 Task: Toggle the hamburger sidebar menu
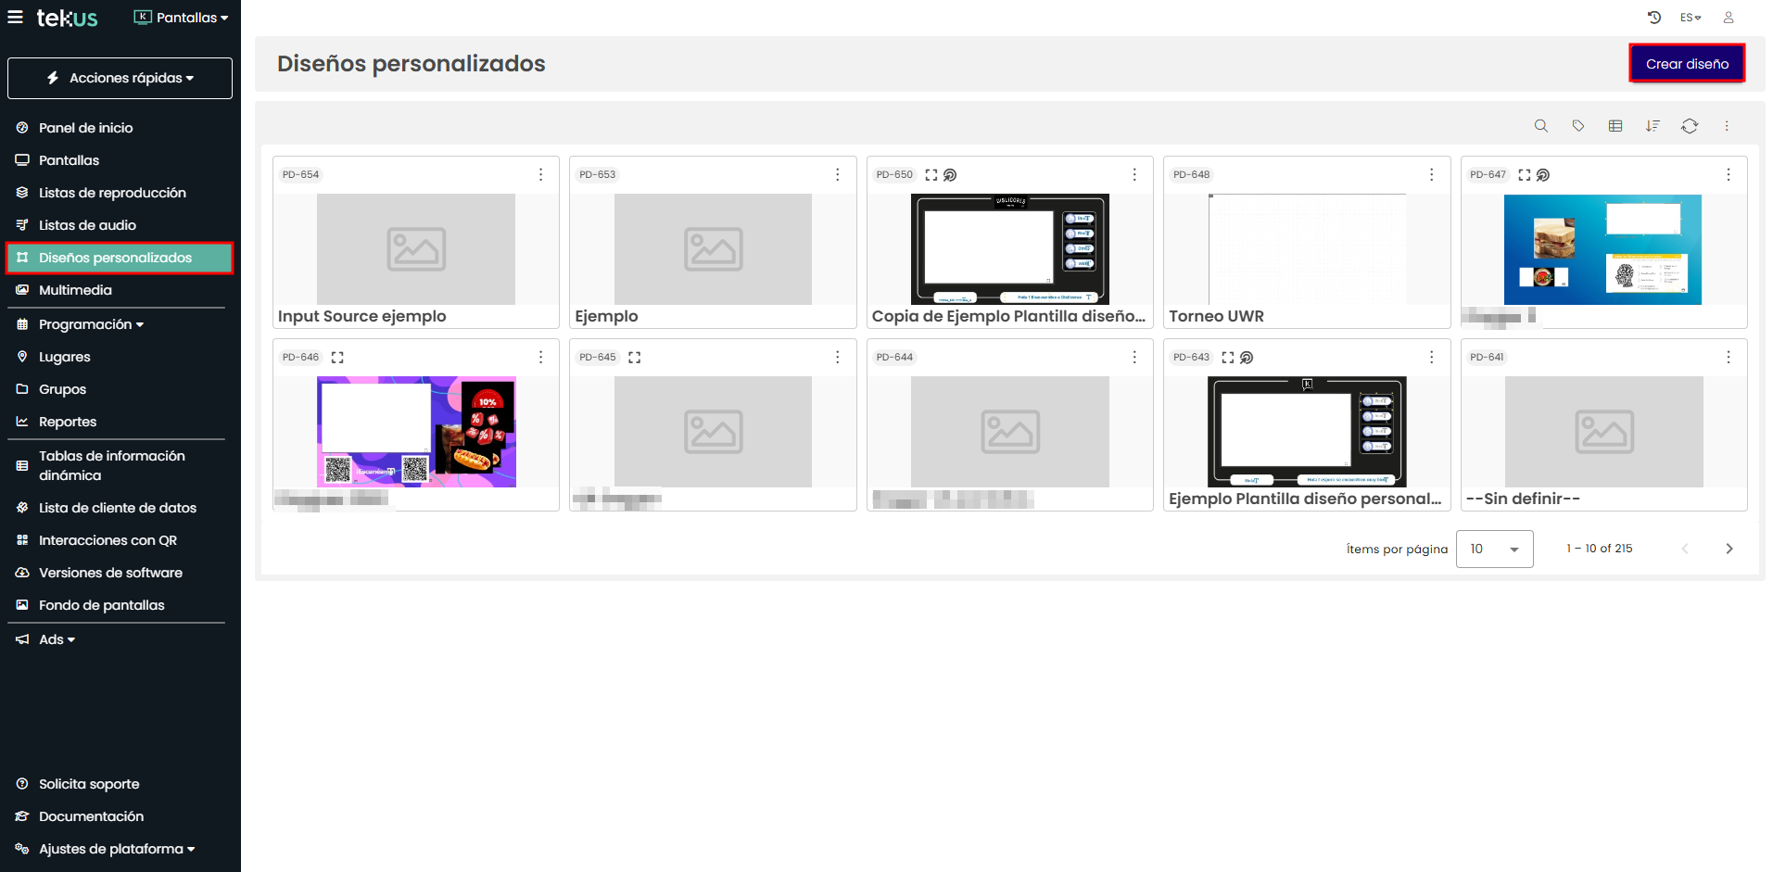[15, 18]
